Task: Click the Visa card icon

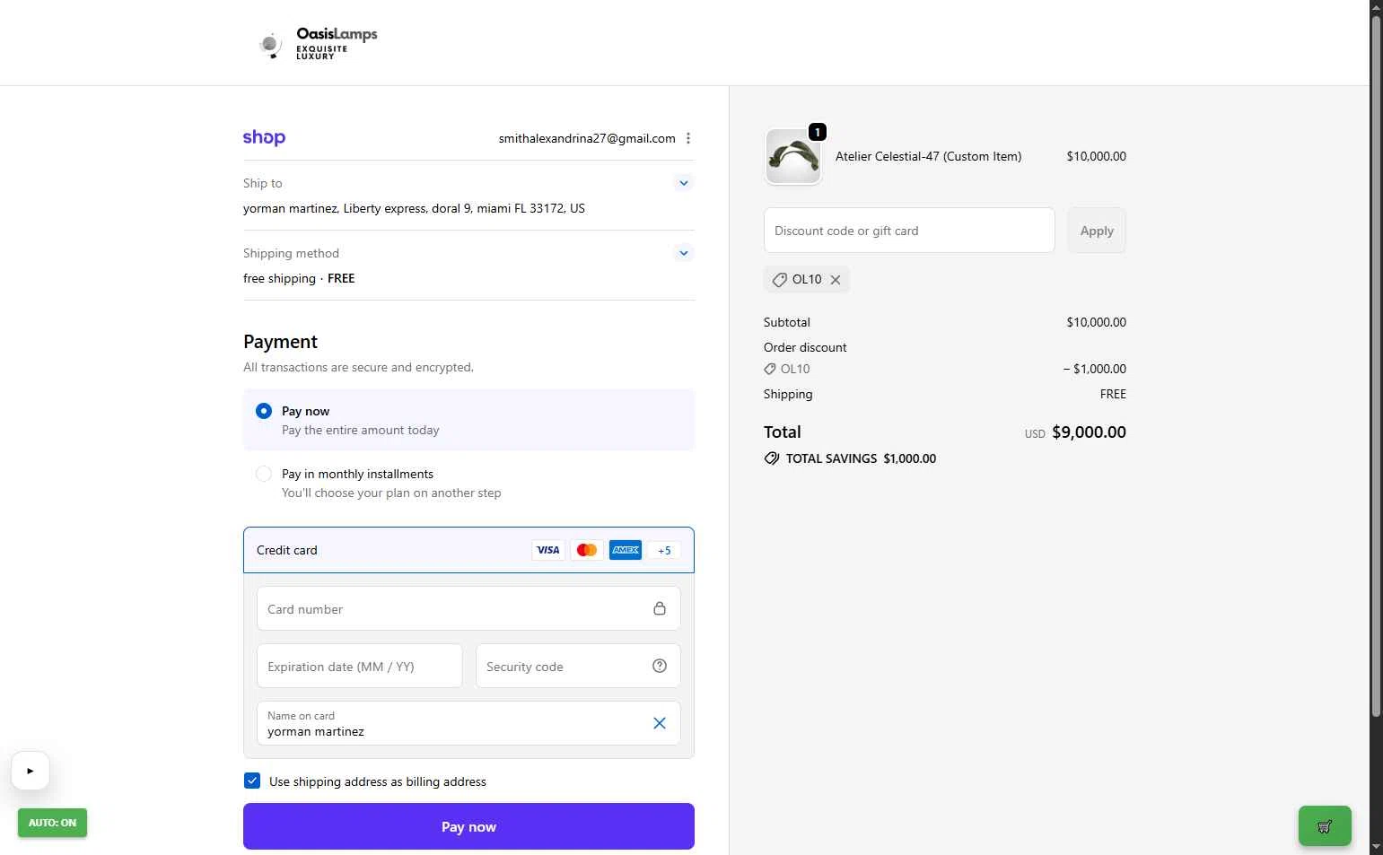Action: [548, 550]
